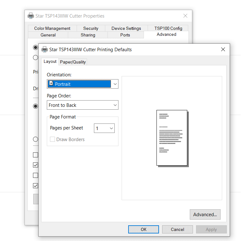Click the Advanced... button

[205, 214]
